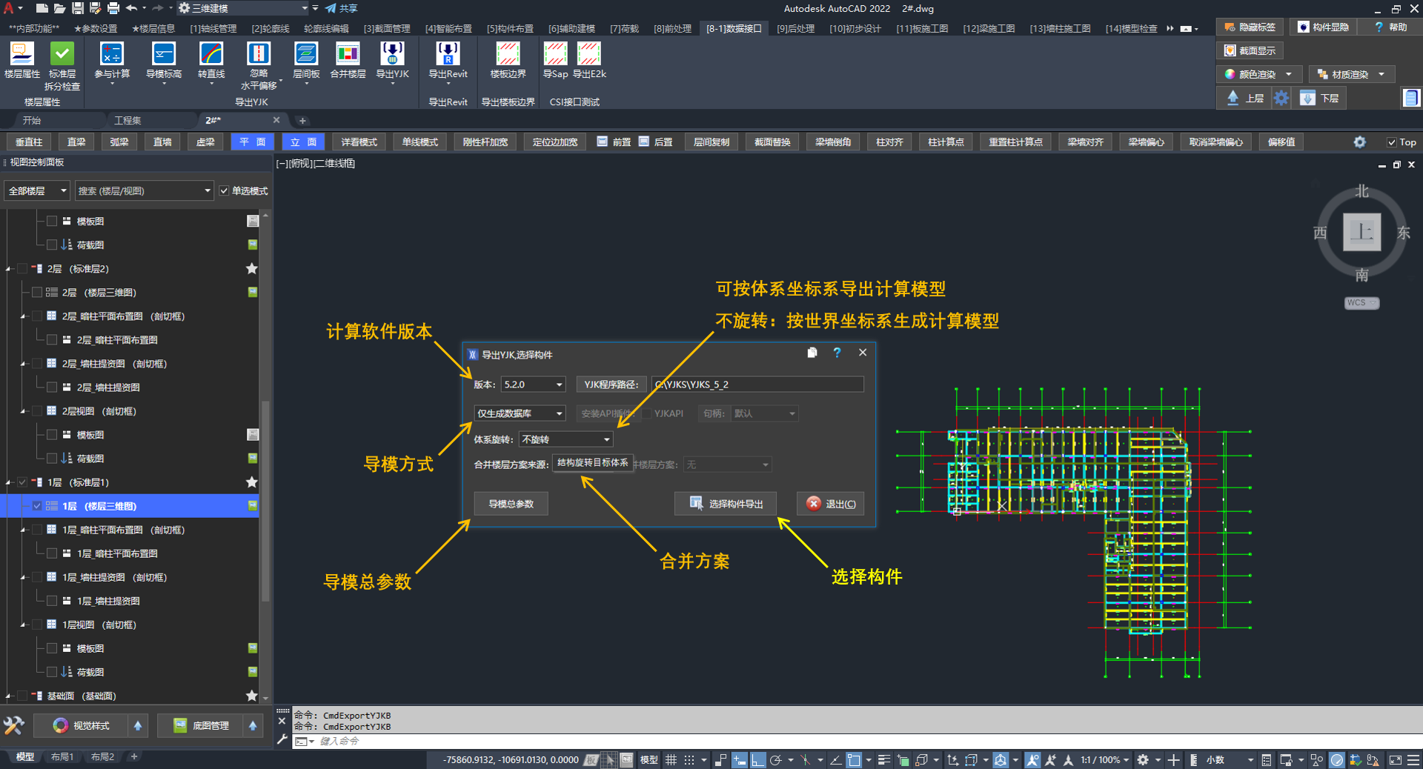Click the 选择构件导出 button
This screenshot has width=1423, height=769.
tap(725, 504)
